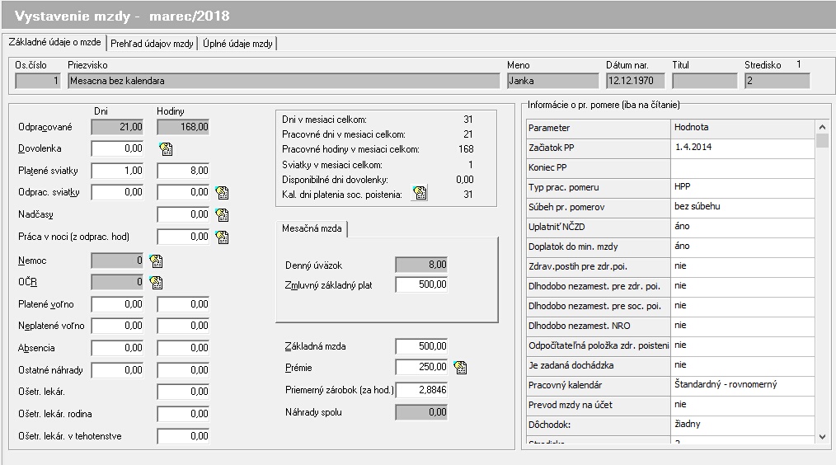Screen dimensions: 836x465
Task: Switch to Úplné údaje mzdy tab
Action: tap(237, 44)
